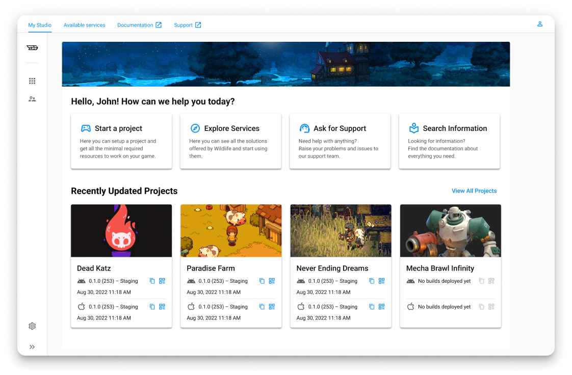Image resolution: width=572 pixels, height=375 pixels.
Task: Click Apple icon on Dead Katz card
Action: pyautogui.click(x=82, y=307)
